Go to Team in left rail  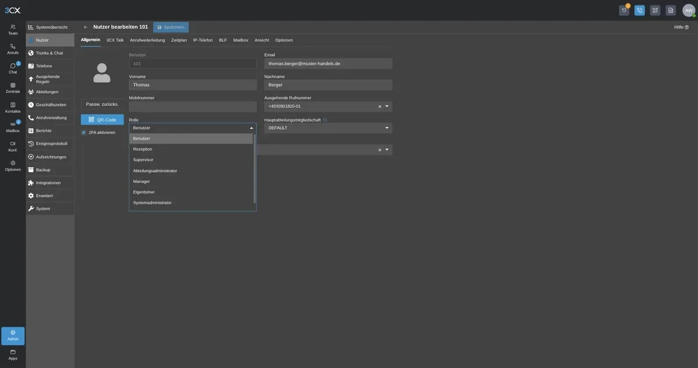point(13,30)
